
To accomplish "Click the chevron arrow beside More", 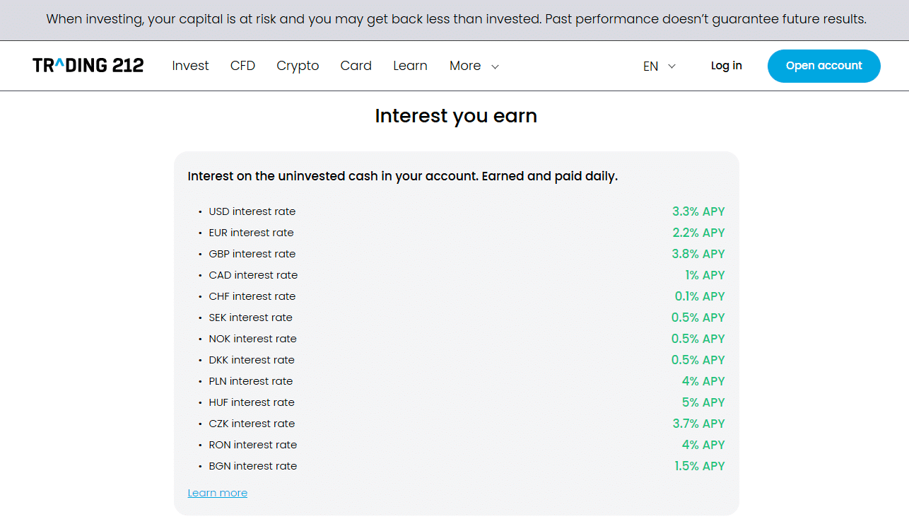I will tap(495, 66).
